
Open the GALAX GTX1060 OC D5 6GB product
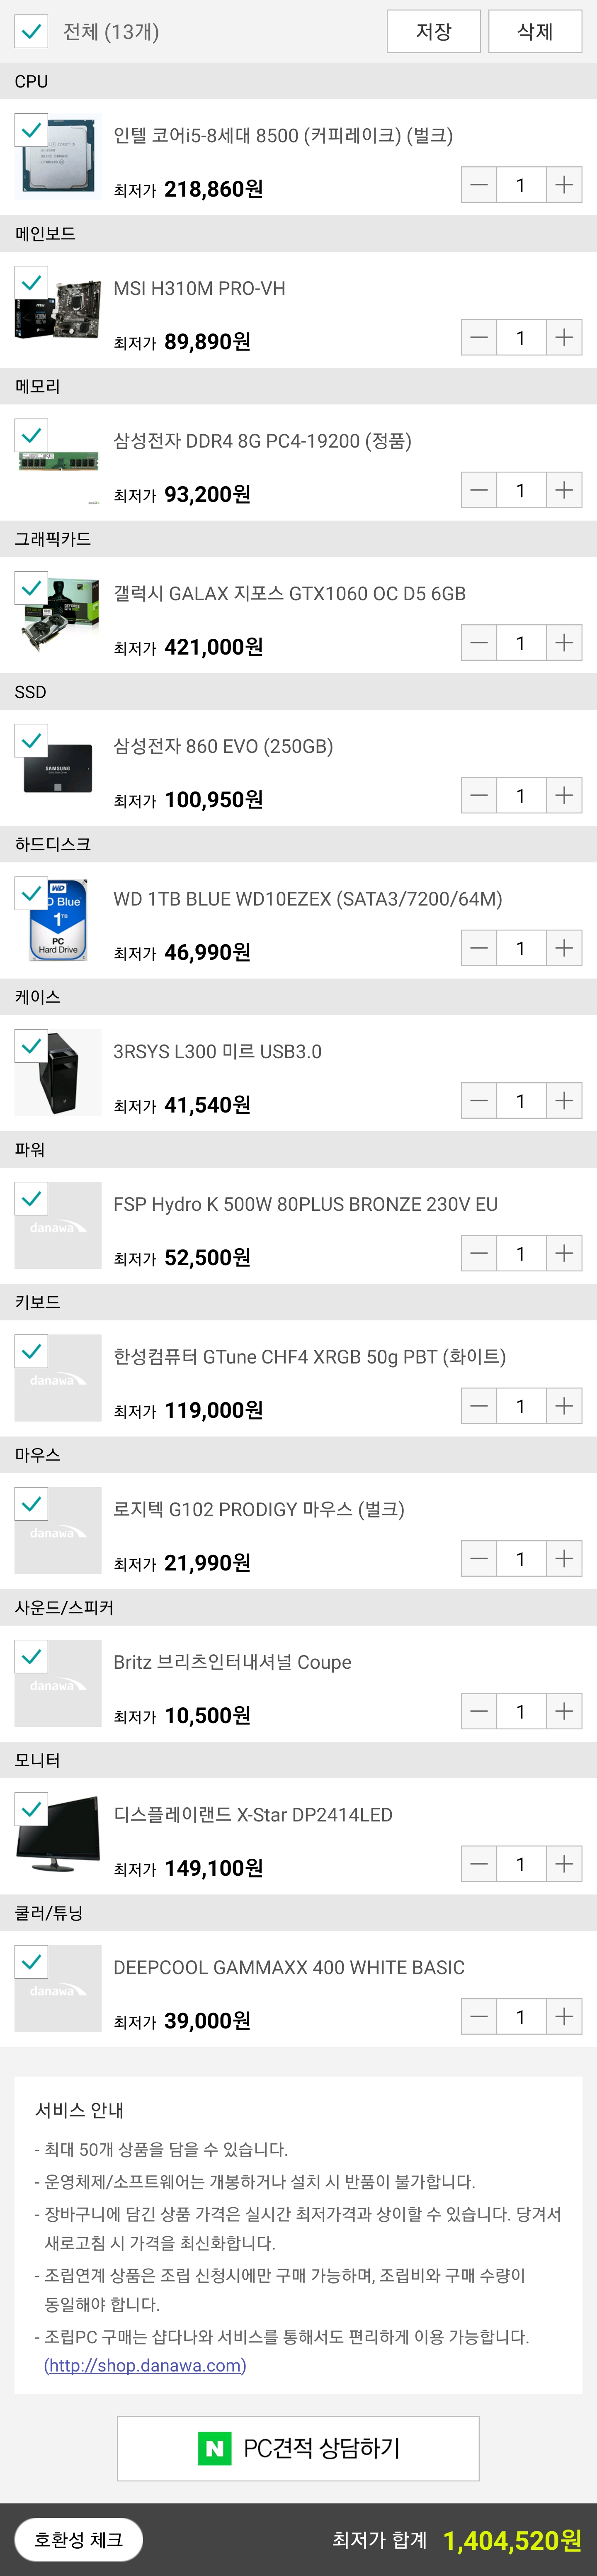289,594
